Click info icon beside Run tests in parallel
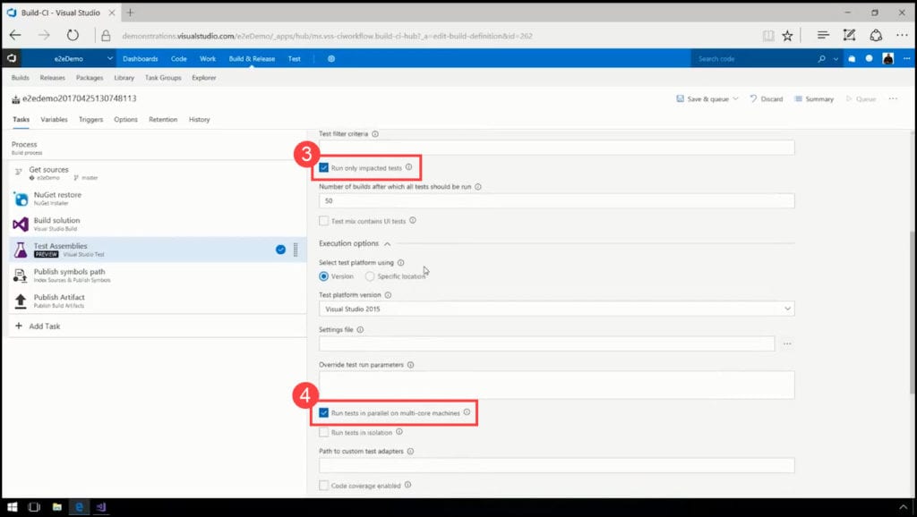This screenshot has height=517, width=917. pos(467,411)
